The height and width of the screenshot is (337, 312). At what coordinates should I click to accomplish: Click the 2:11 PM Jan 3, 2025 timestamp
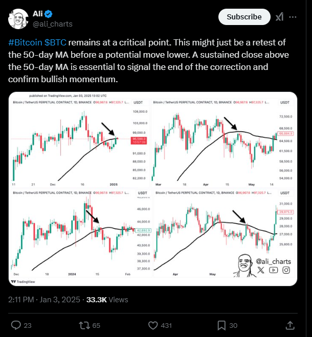[x=44, y=300]
